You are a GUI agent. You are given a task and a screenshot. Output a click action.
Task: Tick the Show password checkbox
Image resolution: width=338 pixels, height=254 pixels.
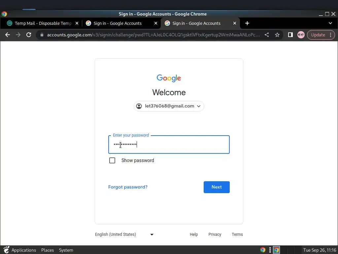pyautogui.click(x=112, y=160)
